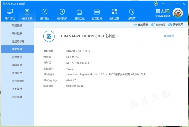Click 保存截屏 save screenshot
This screenshot has width=189, height=127.
click(x=176, y=24)
